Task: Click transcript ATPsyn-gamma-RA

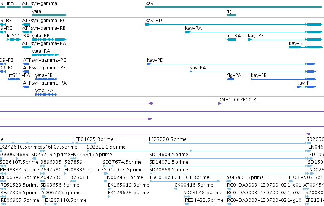Action: (27, 47)
